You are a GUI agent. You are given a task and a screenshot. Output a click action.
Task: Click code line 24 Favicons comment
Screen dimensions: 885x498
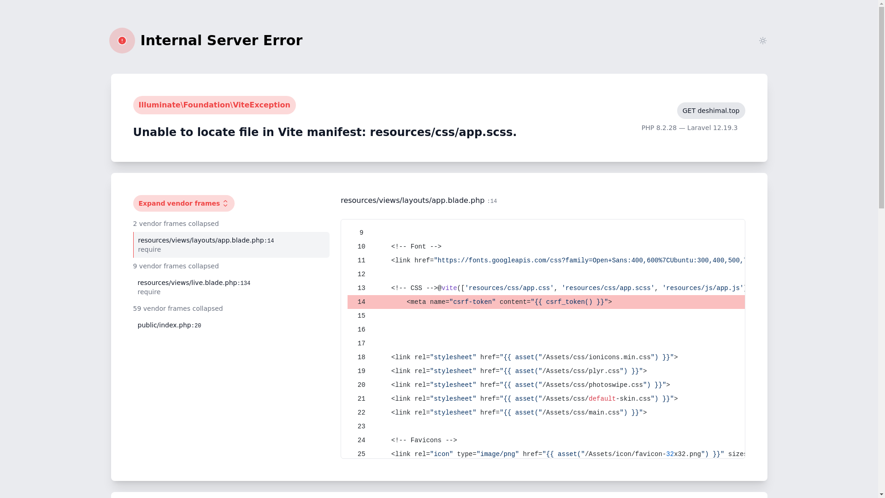point(546,440)
